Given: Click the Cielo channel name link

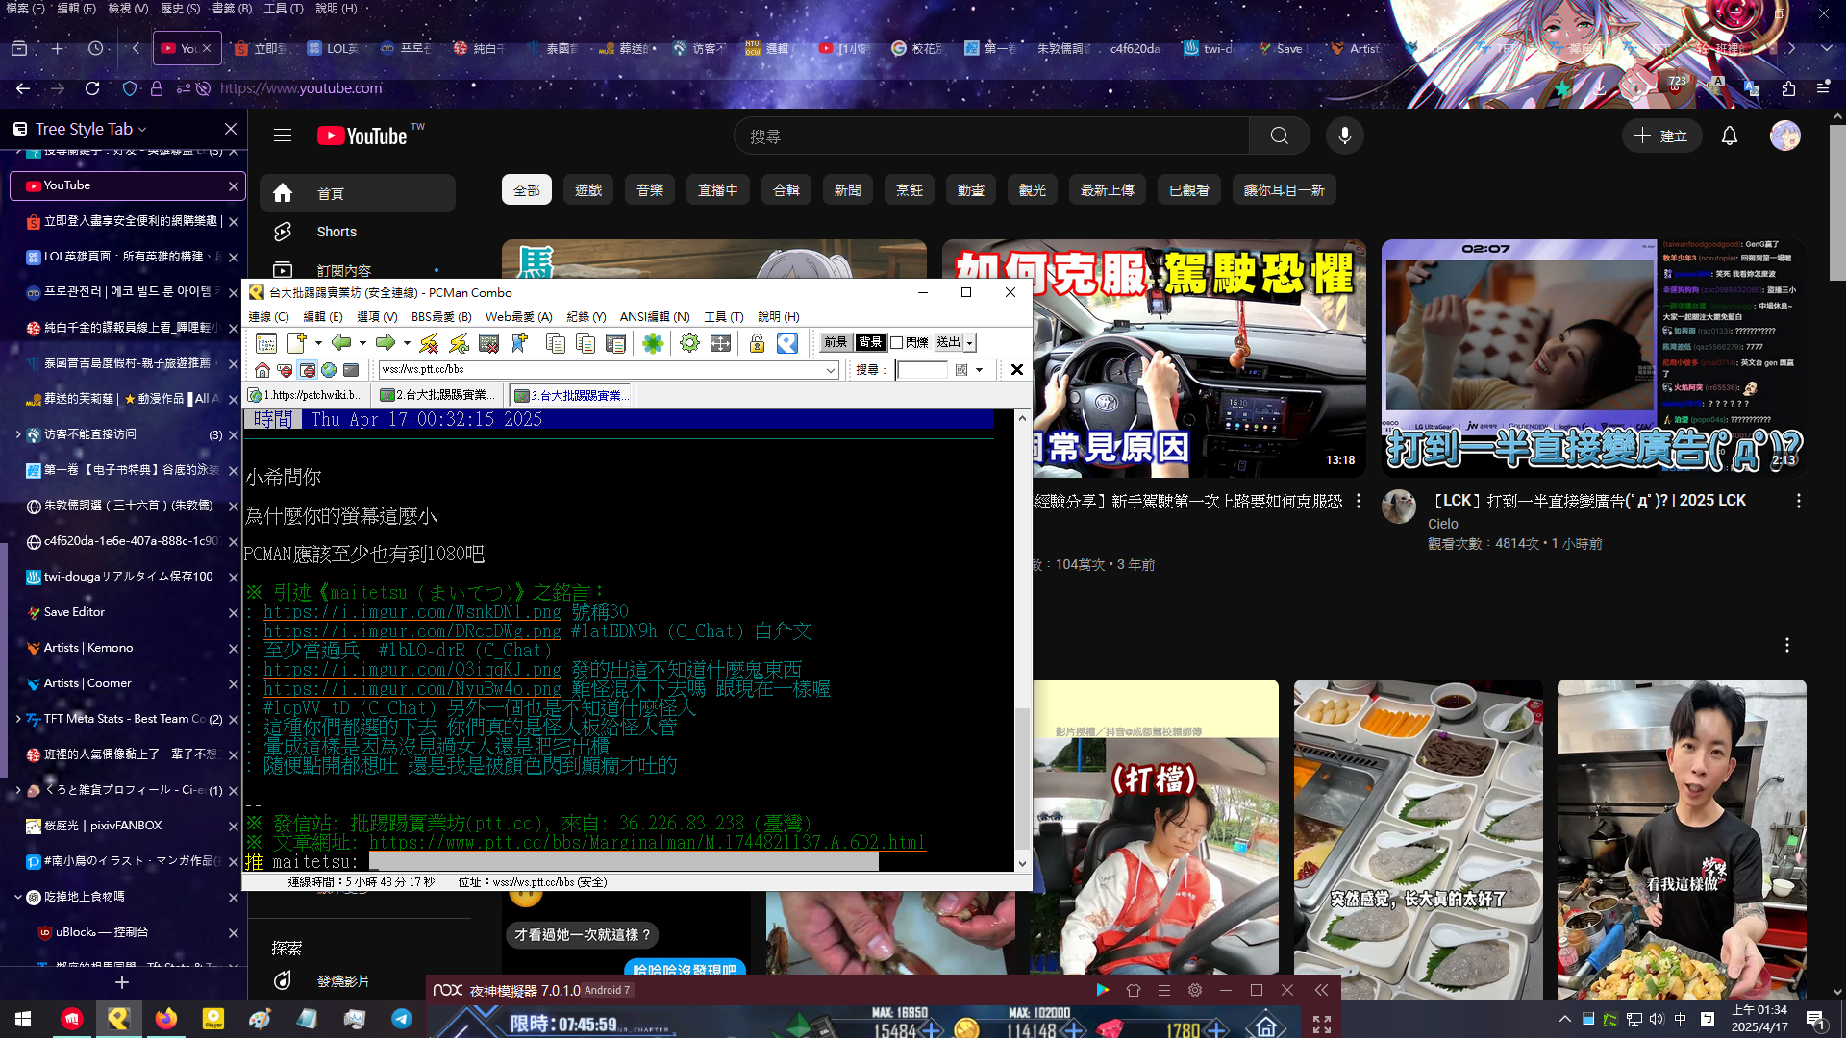Looking at the screenshot, I should pos(1442,524).
